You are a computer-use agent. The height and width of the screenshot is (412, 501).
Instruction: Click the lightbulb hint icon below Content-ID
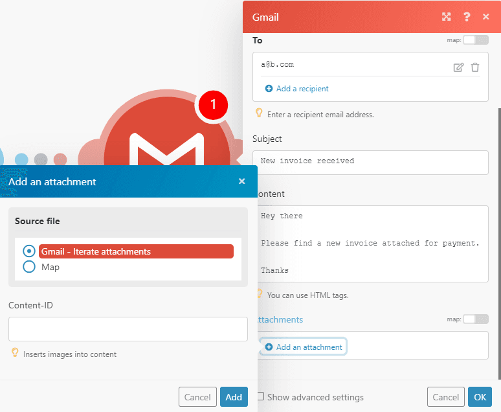tap(15, 353)
